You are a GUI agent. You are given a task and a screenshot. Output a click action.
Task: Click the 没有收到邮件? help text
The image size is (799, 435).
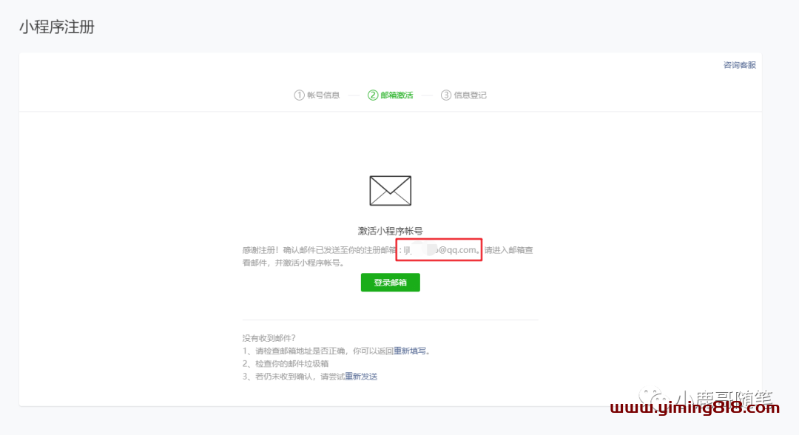click(x=269, y=338)
